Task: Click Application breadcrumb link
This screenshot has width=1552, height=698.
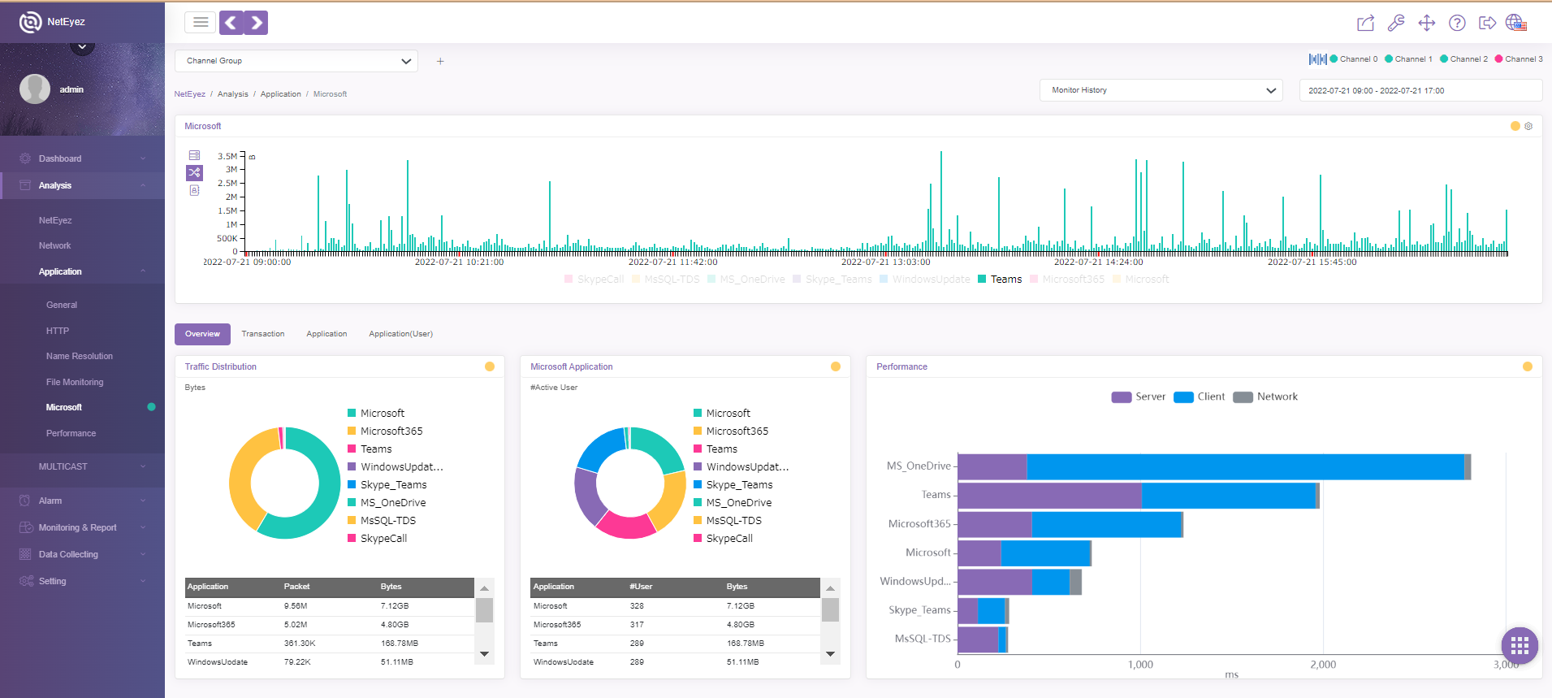Action: pos(281,94)
